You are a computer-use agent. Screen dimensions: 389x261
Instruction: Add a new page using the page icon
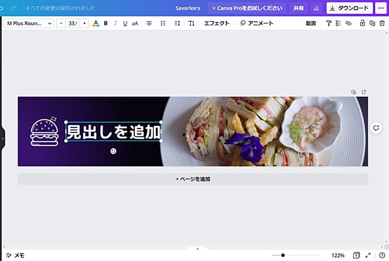(364, 92)
